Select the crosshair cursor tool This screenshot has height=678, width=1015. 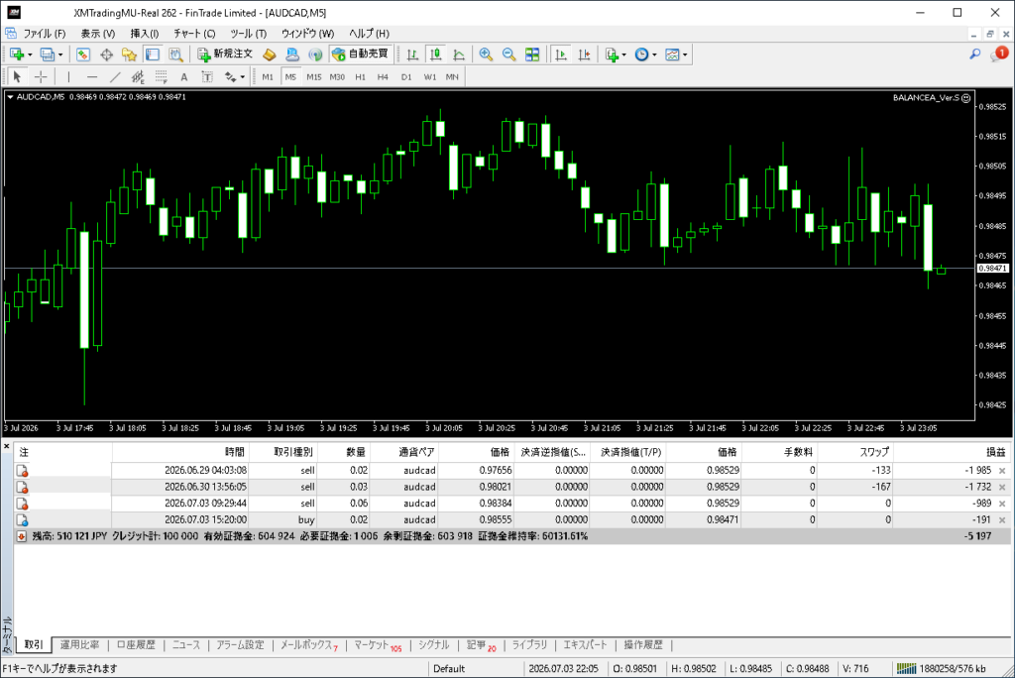pyautogui.click(x=41, y=77)
